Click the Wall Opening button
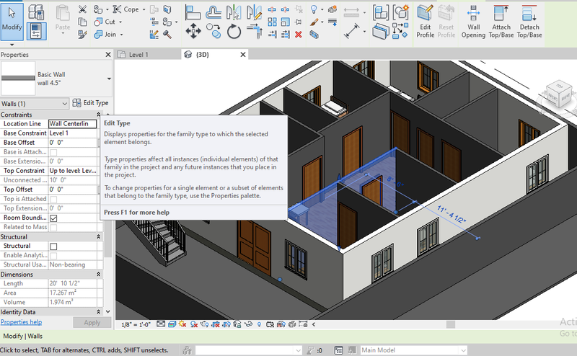 pos(473,22)
